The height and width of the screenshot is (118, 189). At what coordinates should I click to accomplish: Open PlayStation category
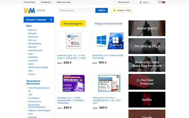click(33, 57)
